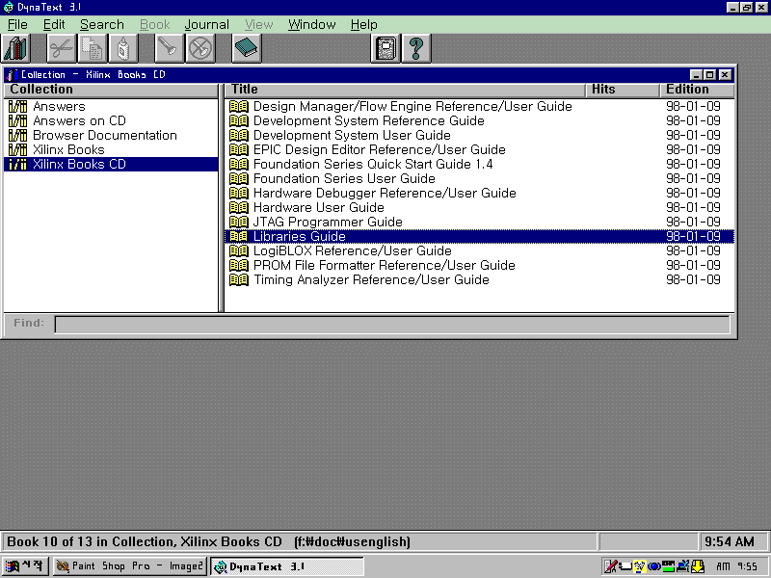Select the Xilinx Books collection
The height and width of the screenshot is (578, 771).
(68, 149)
